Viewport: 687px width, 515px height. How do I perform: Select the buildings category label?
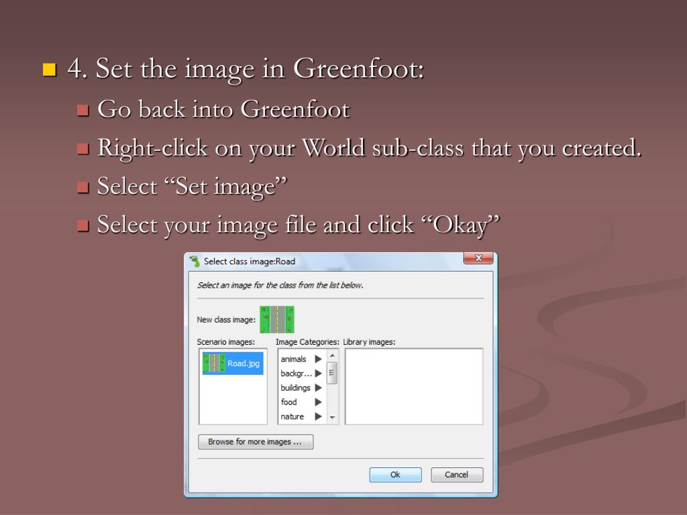click(295, 388)
